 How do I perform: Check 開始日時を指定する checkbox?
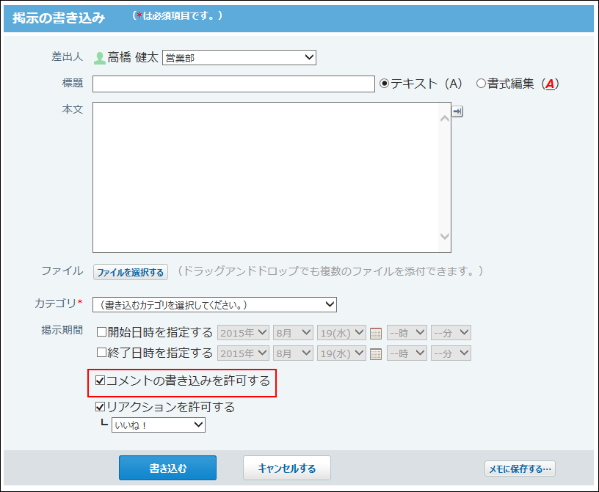click(101, 331)
